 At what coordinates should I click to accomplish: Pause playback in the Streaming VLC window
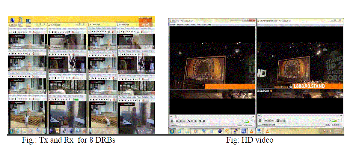pyautogui.click(x=172, y=121)
